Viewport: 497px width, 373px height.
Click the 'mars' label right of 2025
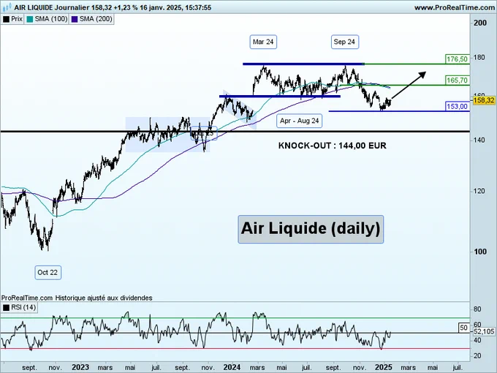408,368
